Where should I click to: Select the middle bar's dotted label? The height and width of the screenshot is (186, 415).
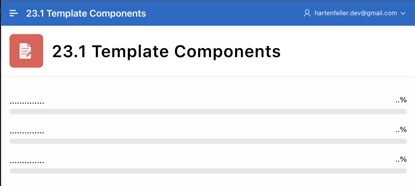click(27, 133)
